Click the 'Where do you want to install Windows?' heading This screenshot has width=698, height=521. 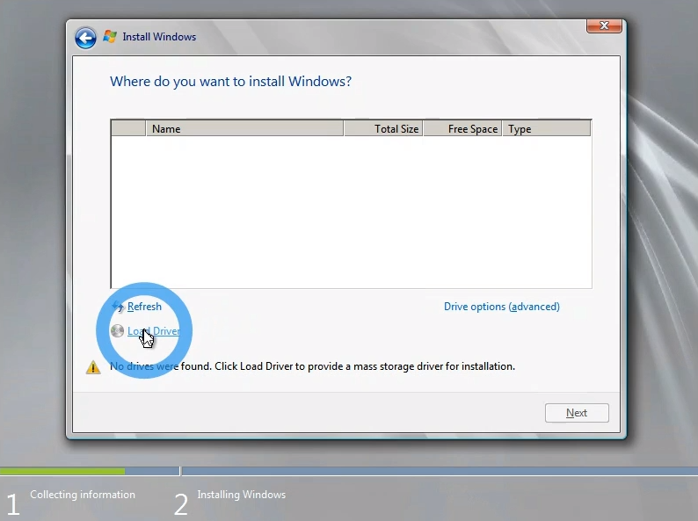click(x=230, y=82)
